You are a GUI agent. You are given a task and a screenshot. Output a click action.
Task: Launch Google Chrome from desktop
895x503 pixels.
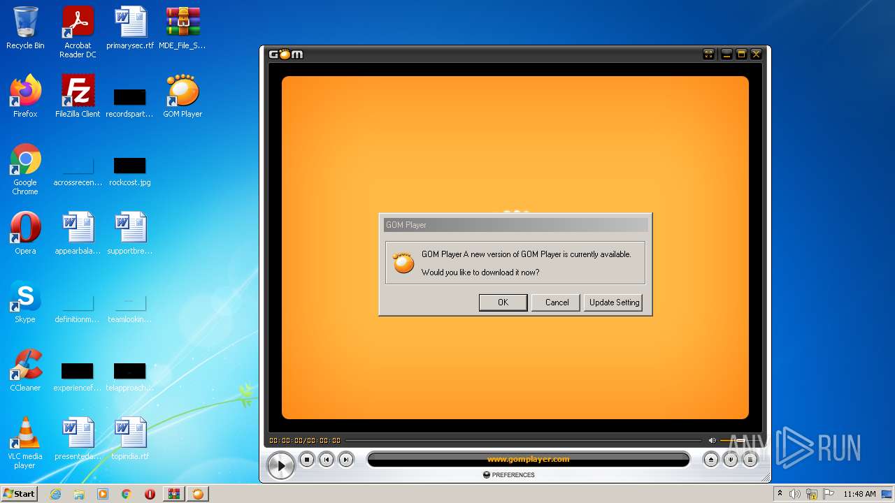(x=25, y=170)
